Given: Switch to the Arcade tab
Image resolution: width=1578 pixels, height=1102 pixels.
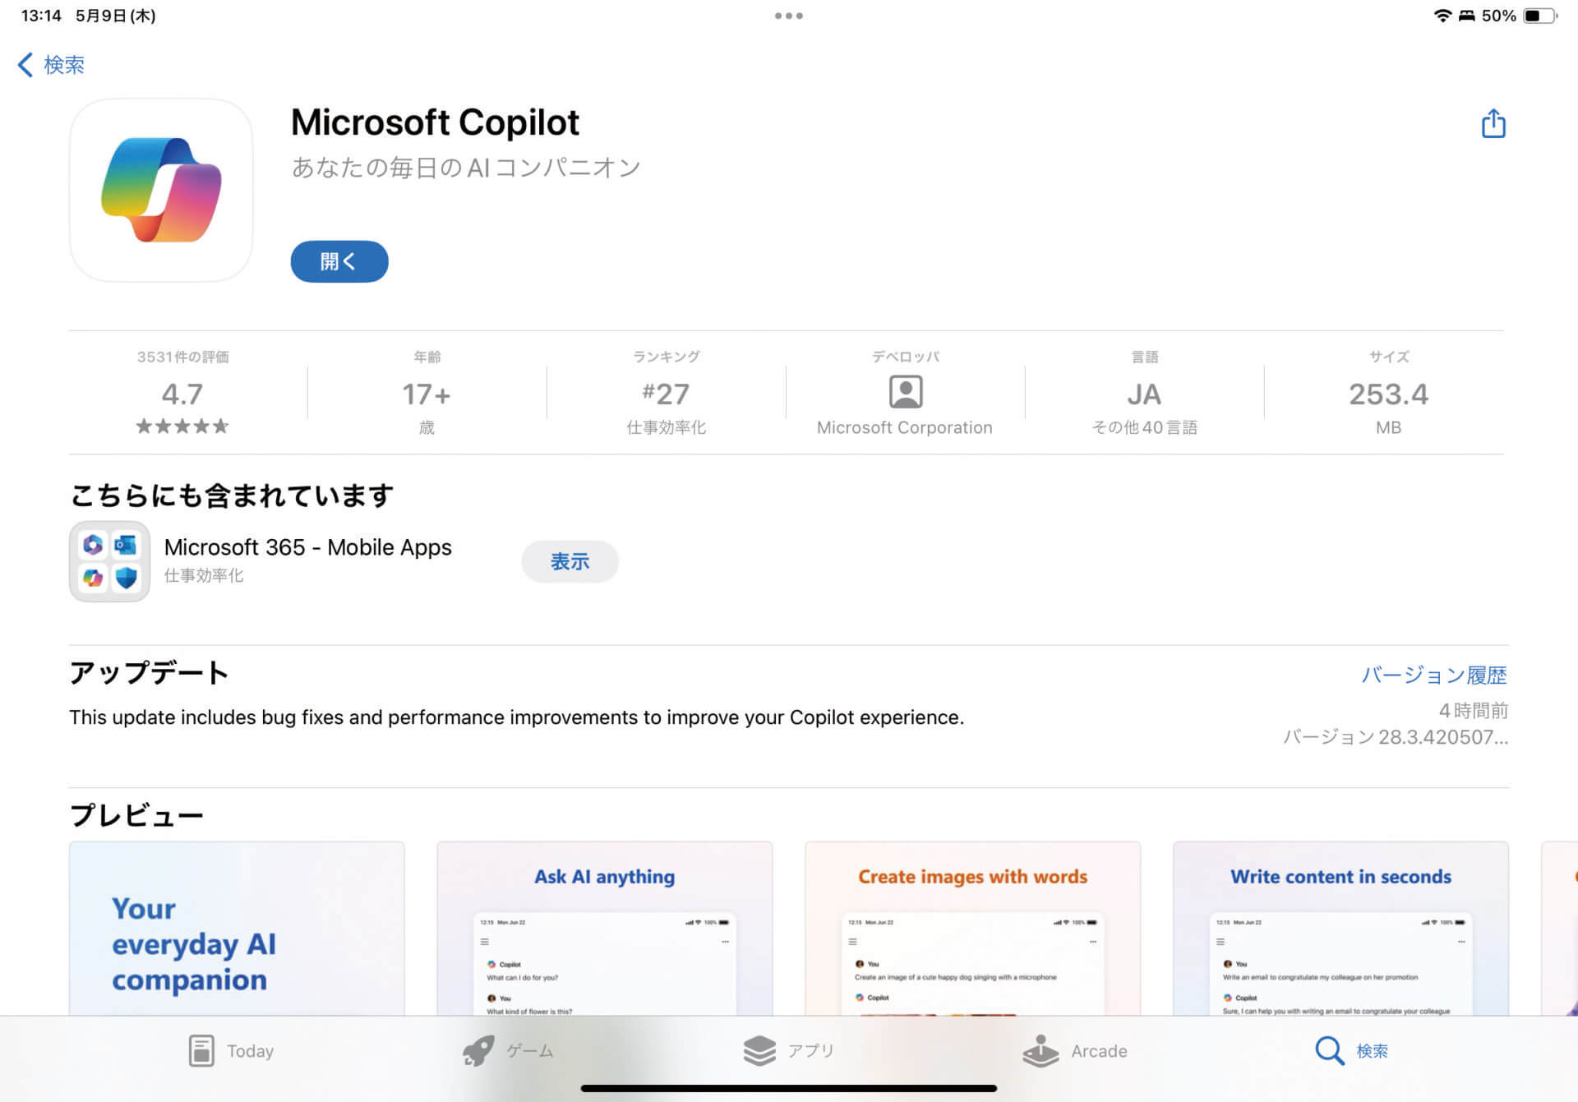Looking at the screenshot, I should (x=1077, y=1050).
